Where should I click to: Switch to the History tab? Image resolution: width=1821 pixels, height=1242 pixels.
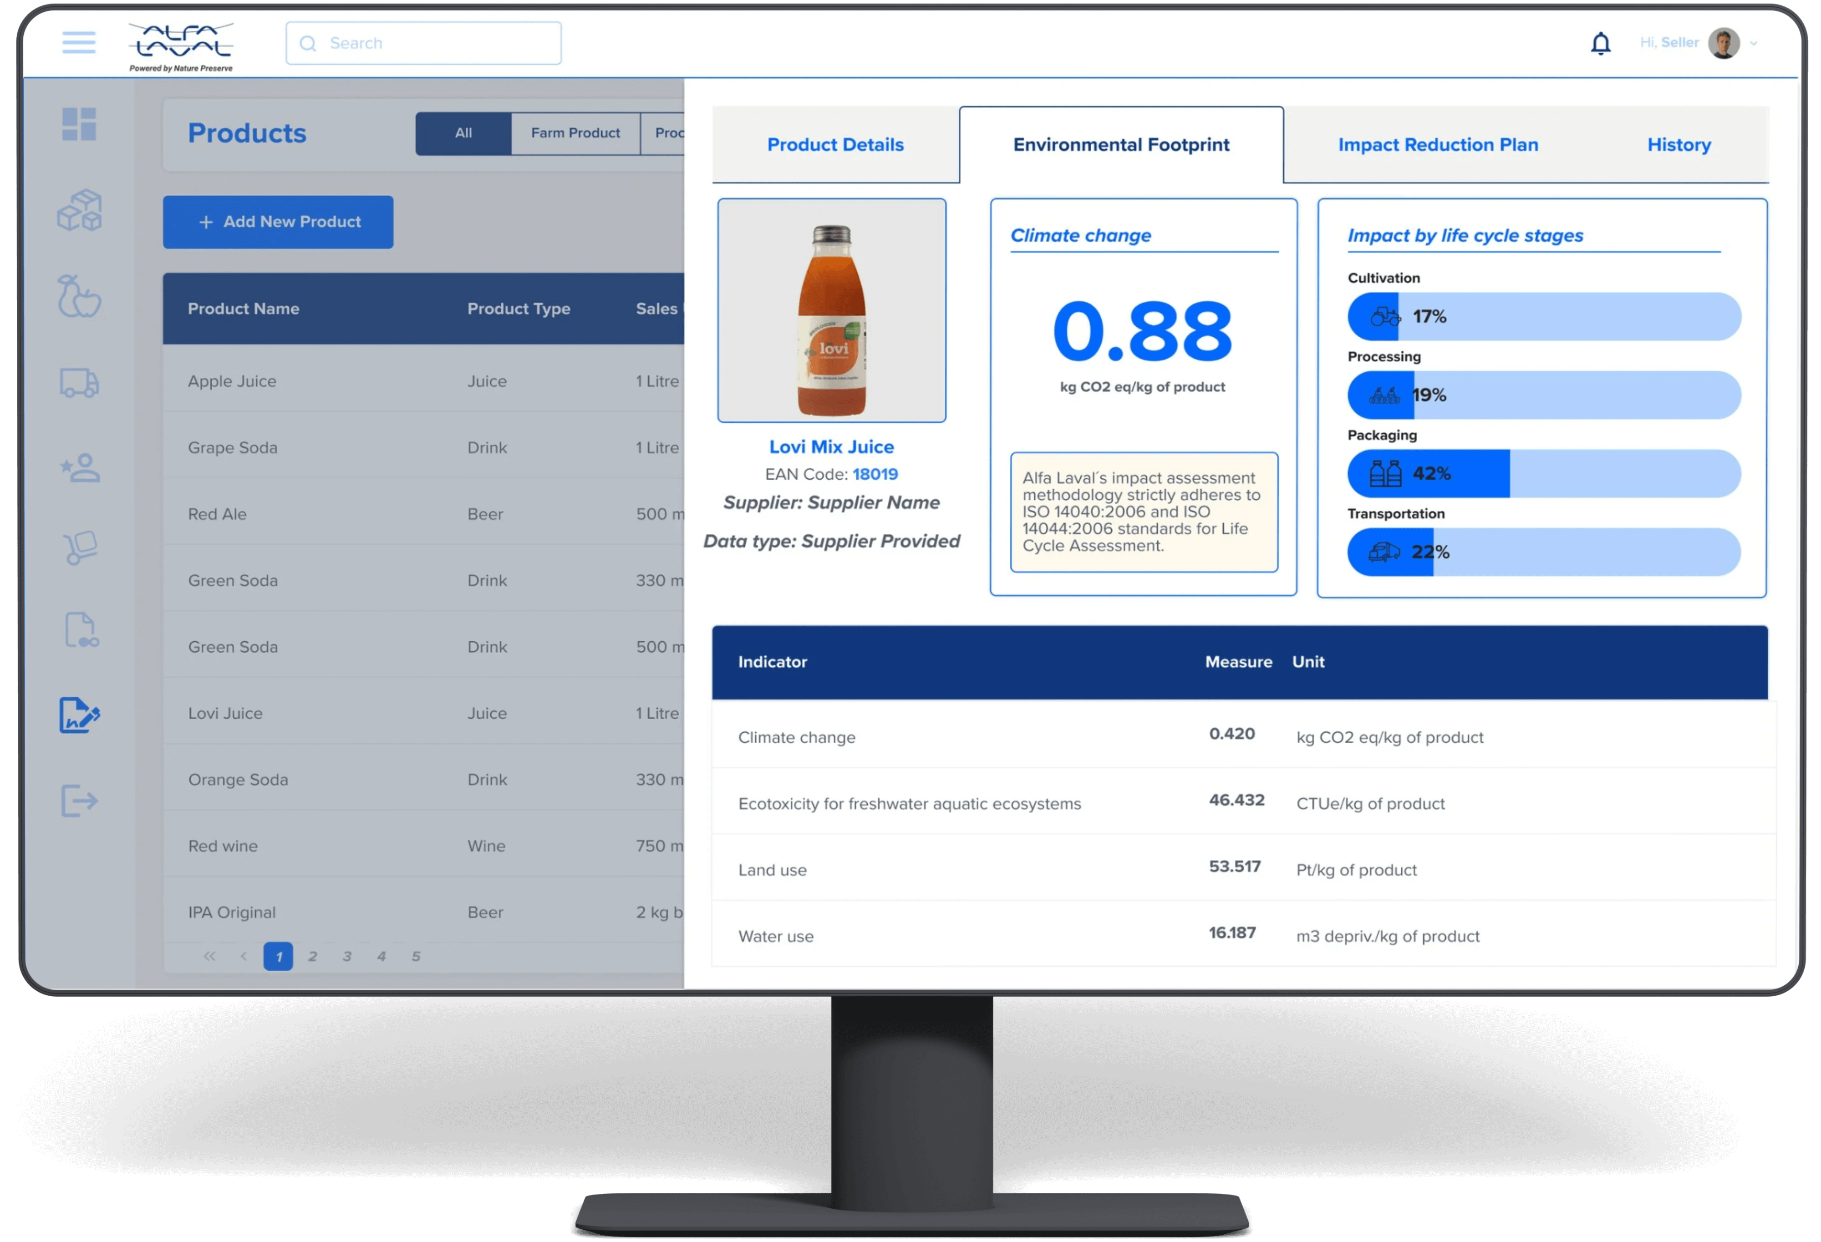pos(1679,145)
